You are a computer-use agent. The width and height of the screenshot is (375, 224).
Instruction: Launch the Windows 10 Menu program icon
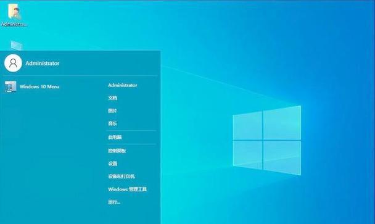click(10, 86)
